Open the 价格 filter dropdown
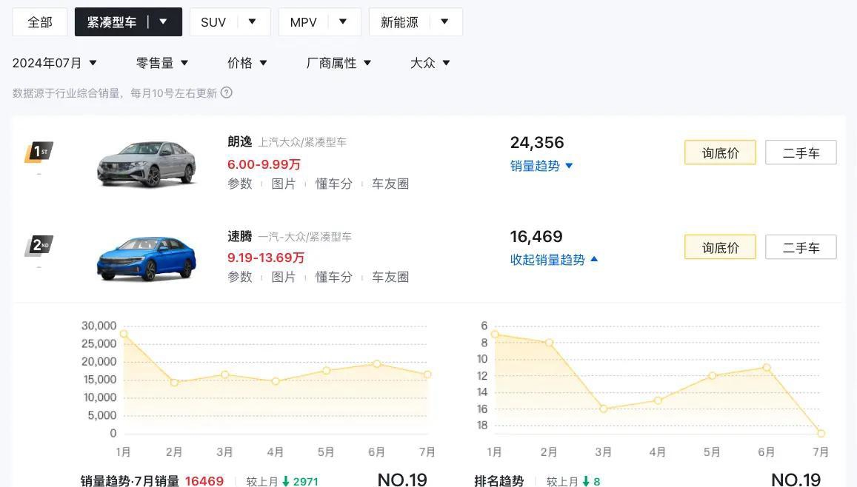Image resolution: width=857 pixels, height=487 pixels. [x=247, y=64]
